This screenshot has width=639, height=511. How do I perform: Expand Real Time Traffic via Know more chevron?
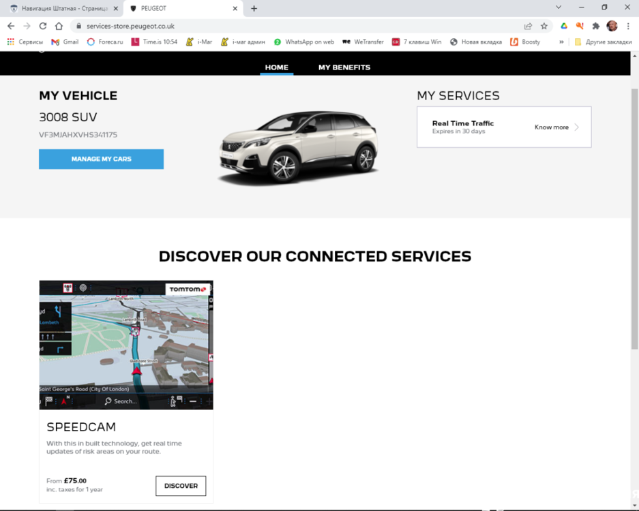point(577,127)
